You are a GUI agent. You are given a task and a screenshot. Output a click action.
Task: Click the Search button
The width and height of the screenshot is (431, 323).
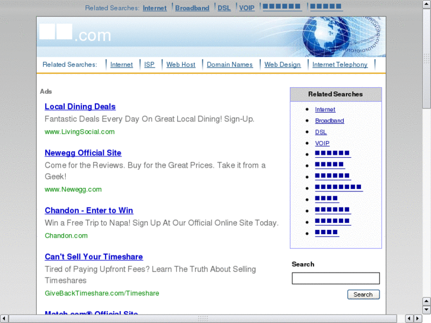tap(363, 295)
